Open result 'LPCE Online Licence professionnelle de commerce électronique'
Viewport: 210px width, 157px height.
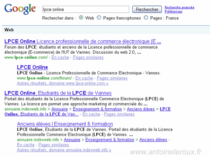(83, 42)
